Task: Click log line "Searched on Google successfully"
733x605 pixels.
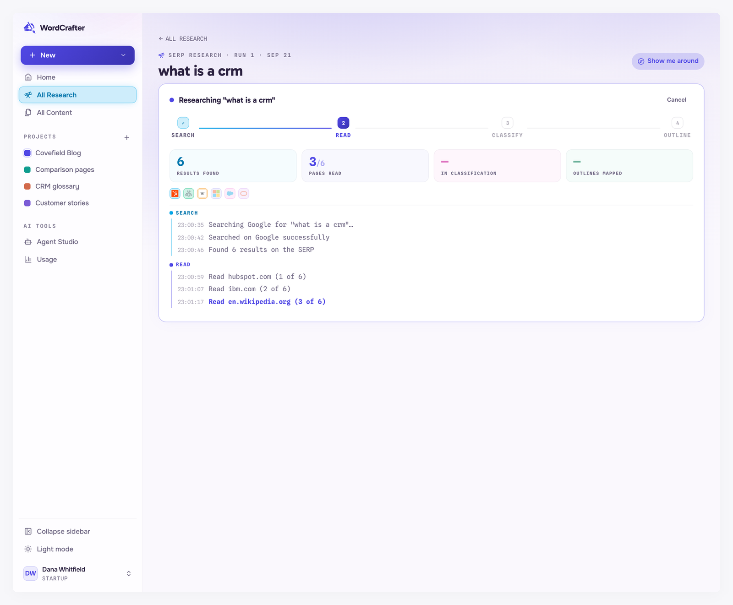Action: click(x=269, y=237)
